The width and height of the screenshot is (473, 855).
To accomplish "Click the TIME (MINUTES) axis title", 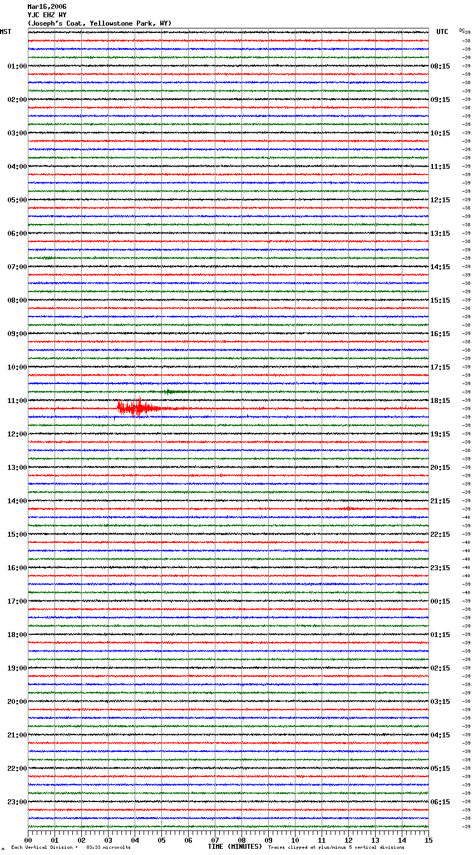I will pos(235,847).
